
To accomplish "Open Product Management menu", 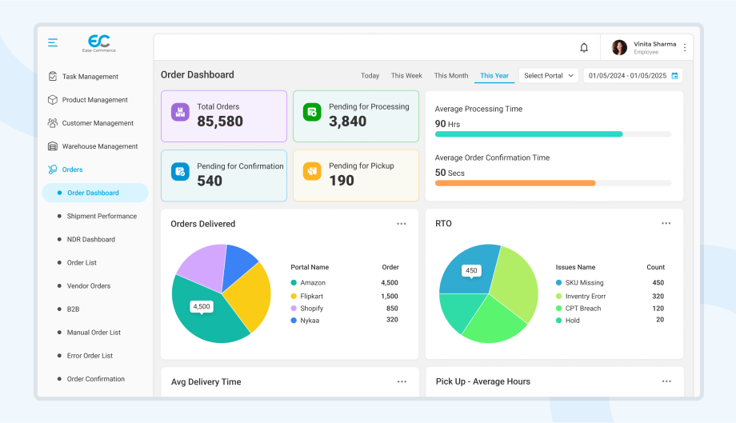I will point(95,99).
